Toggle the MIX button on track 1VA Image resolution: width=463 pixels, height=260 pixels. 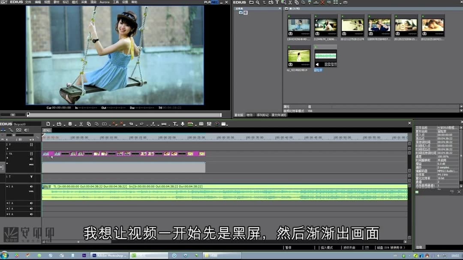31,164
